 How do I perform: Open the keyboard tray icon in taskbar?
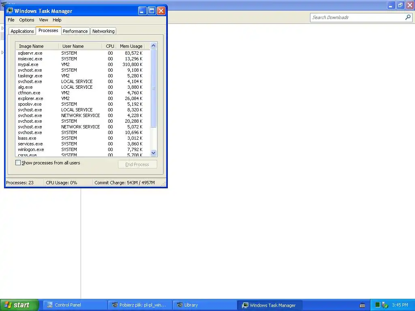coord(362,305)
